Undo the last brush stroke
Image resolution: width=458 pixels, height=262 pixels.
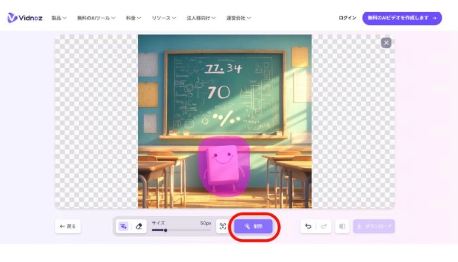308,226
